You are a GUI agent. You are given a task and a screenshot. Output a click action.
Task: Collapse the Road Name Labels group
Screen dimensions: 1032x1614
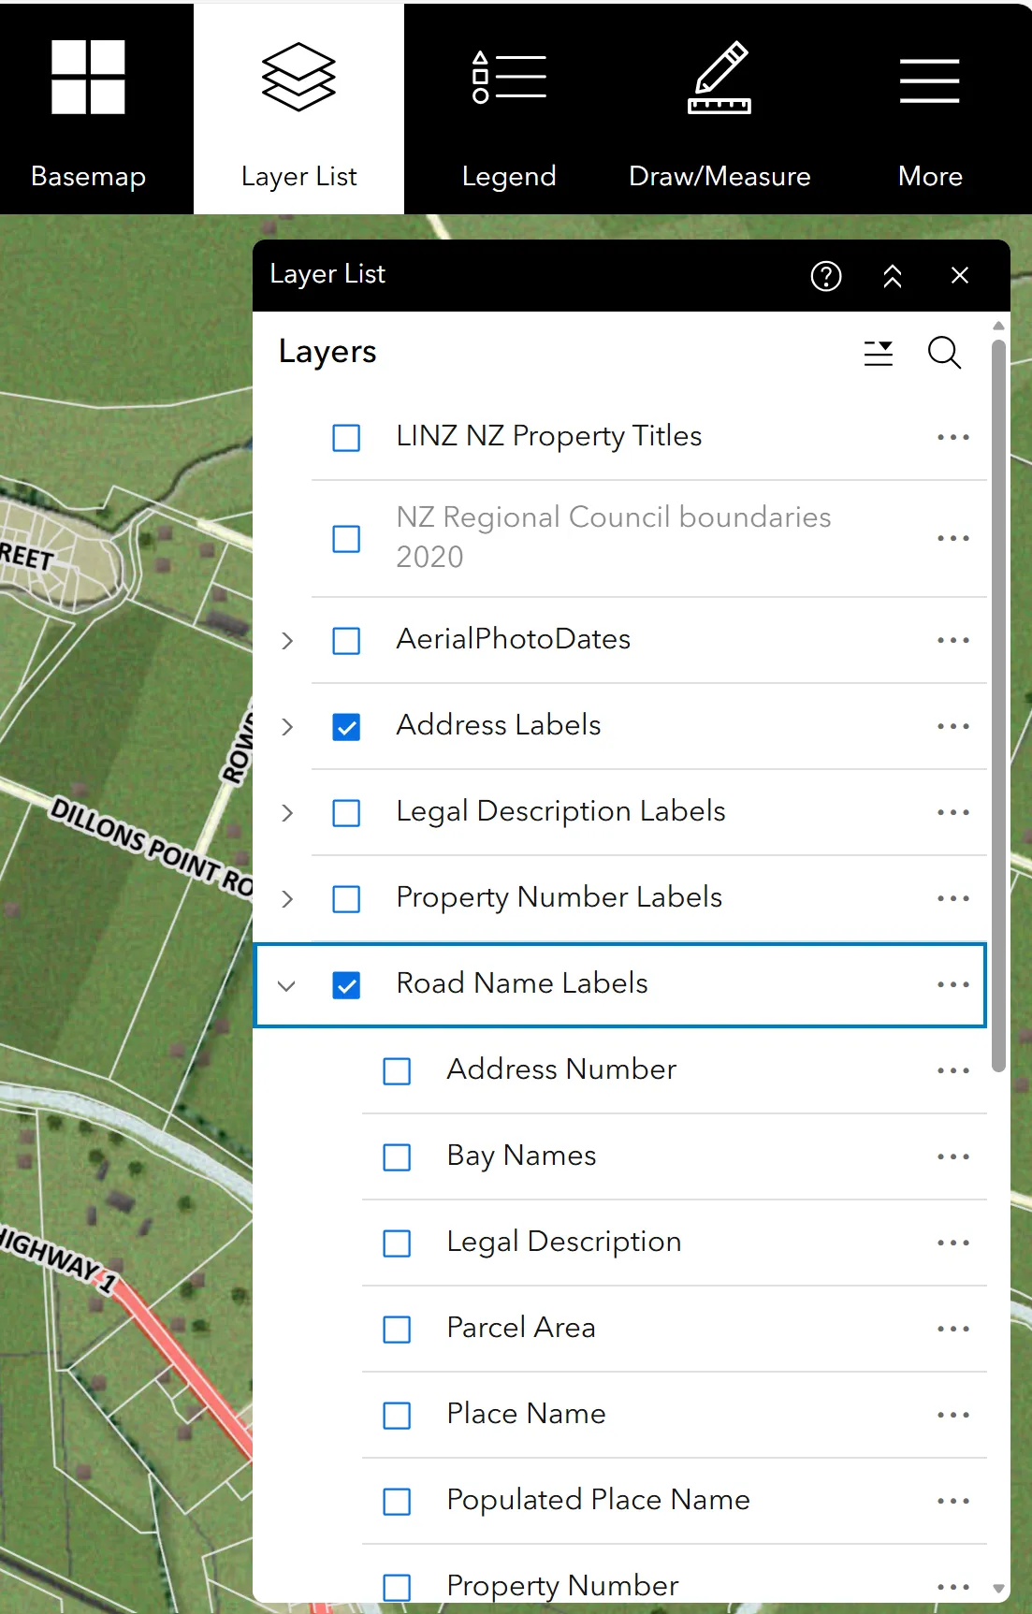pos(286,986)
